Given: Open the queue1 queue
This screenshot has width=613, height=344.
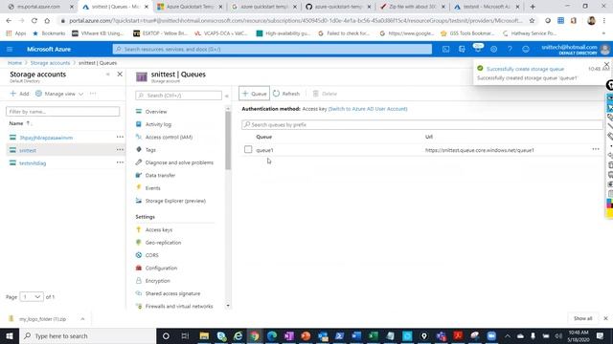Looking at the screenshot, I should [264, 150].
